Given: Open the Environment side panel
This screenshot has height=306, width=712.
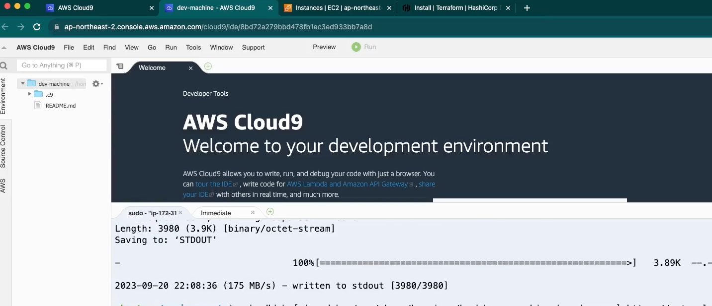Looking at the screenshot, I should [3, 97].
